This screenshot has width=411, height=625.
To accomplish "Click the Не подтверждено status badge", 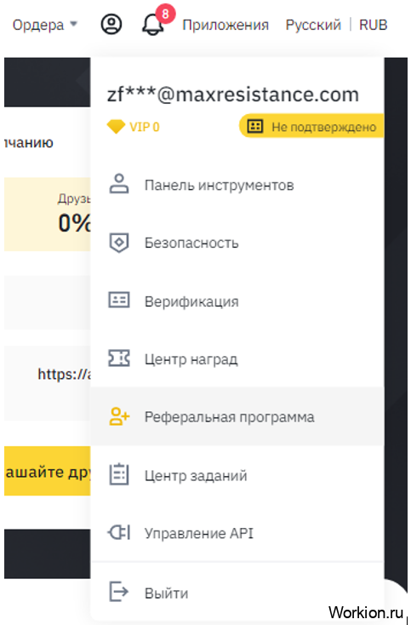I will coord(311,126).
